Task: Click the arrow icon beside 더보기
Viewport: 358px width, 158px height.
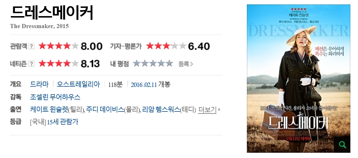Action: pos(219,110)
